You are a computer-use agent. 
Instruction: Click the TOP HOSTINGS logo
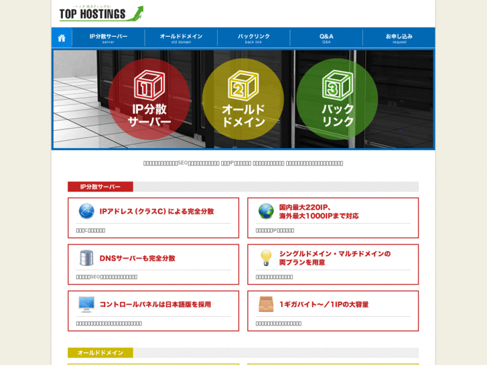point(101,13)
